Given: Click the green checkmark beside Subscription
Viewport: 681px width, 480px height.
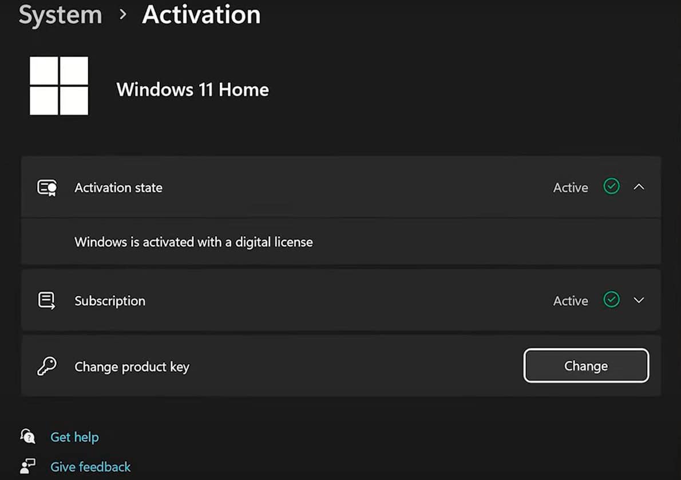Looking at the screenshot, I should pos(612,299).
